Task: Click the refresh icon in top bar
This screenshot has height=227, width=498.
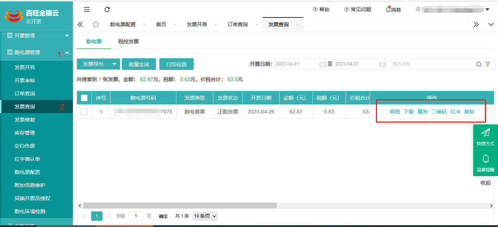Action: [107, 9]
